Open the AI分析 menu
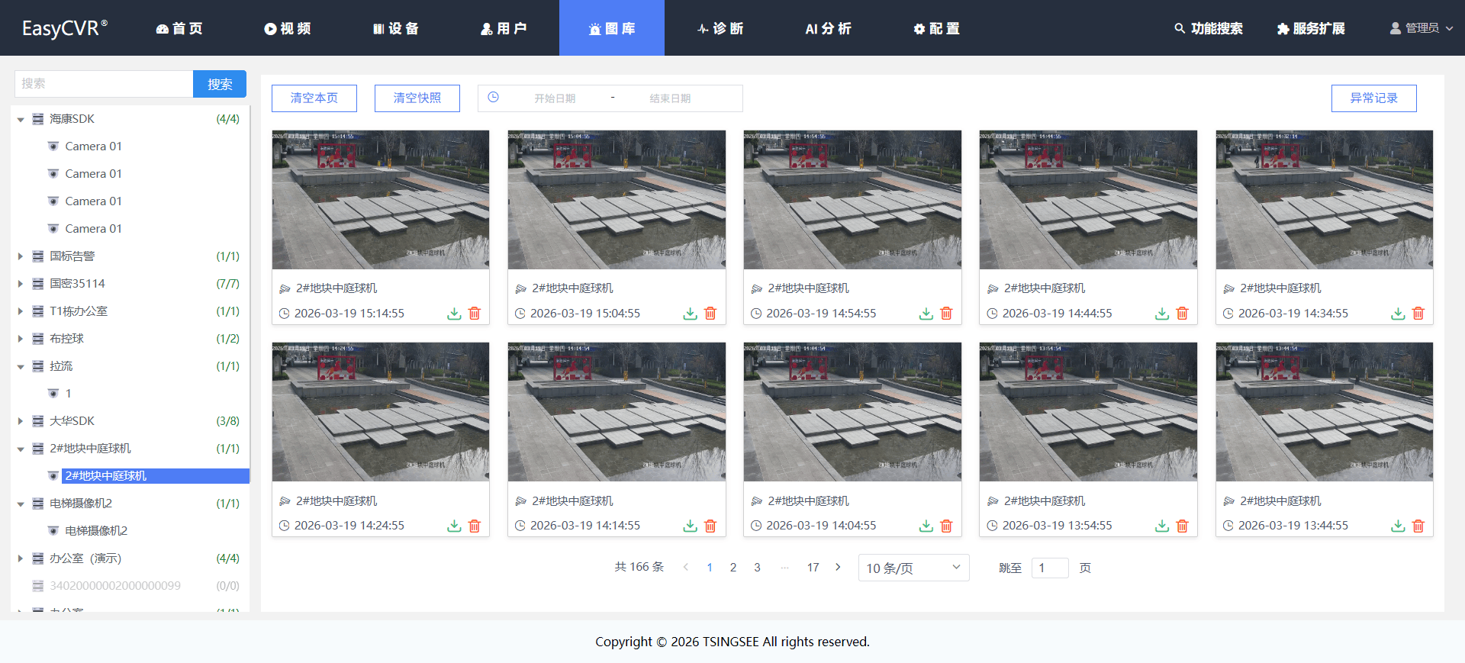This screenshot has width=1465, height=663. tap(828, 28)
